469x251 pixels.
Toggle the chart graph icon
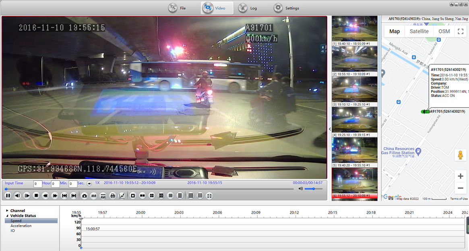[x=122, y=196]
